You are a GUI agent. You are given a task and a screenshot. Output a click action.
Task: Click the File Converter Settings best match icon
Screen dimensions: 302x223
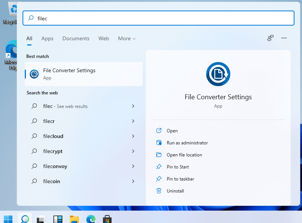pyautogui.click(x=34, y=74)
